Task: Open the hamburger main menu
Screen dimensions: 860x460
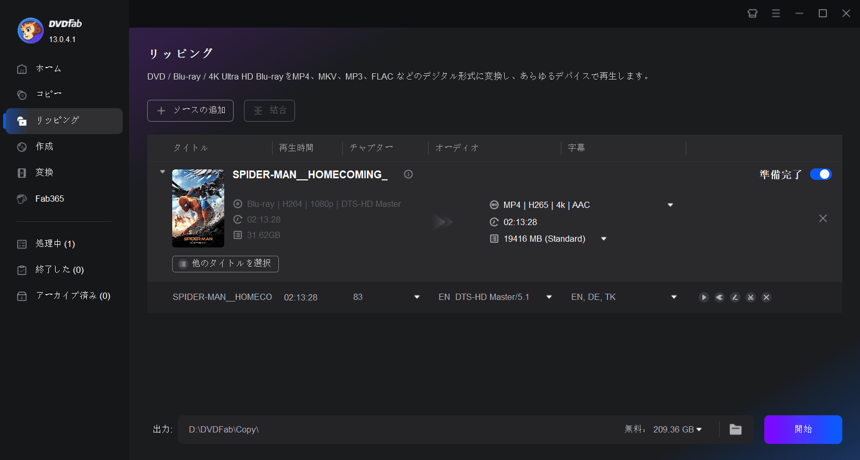Action: point(776,14)
